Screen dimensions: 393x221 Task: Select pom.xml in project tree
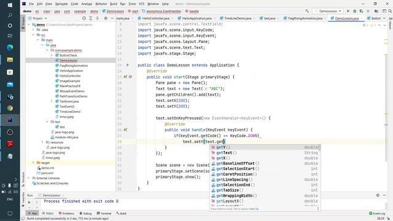coord(47,173)
